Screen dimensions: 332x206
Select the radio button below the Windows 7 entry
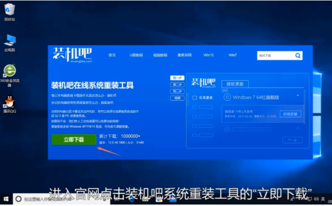227,129
